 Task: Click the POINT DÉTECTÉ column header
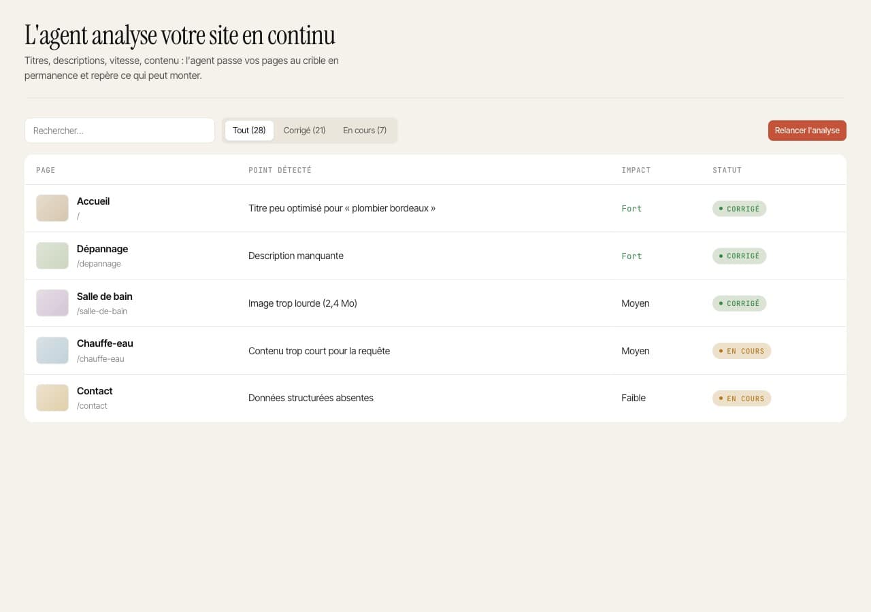tap(280, 170)
